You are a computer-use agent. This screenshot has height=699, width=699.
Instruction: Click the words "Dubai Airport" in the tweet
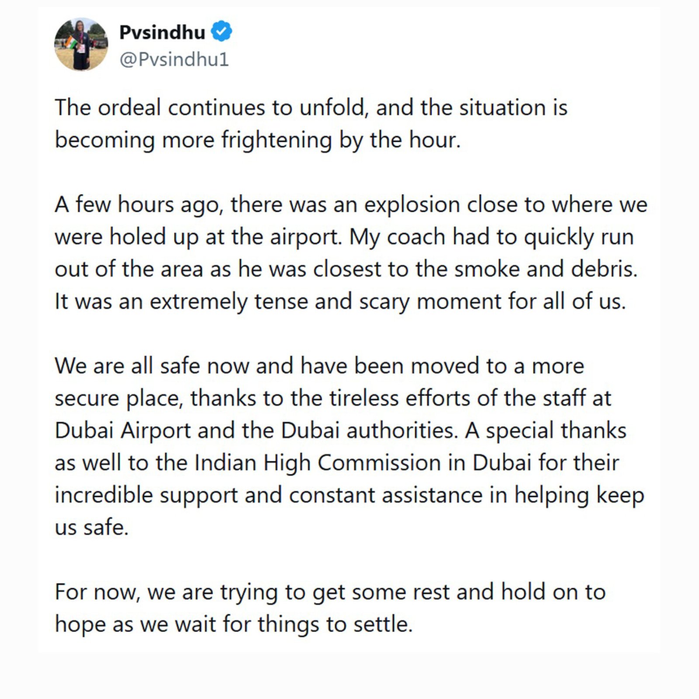tap(123, 430)
